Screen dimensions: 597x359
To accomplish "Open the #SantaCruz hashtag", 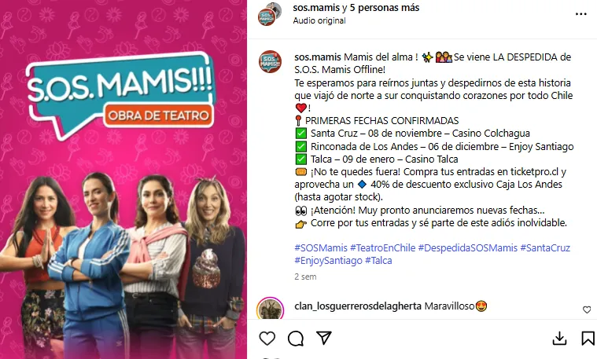I will (545, 248).
